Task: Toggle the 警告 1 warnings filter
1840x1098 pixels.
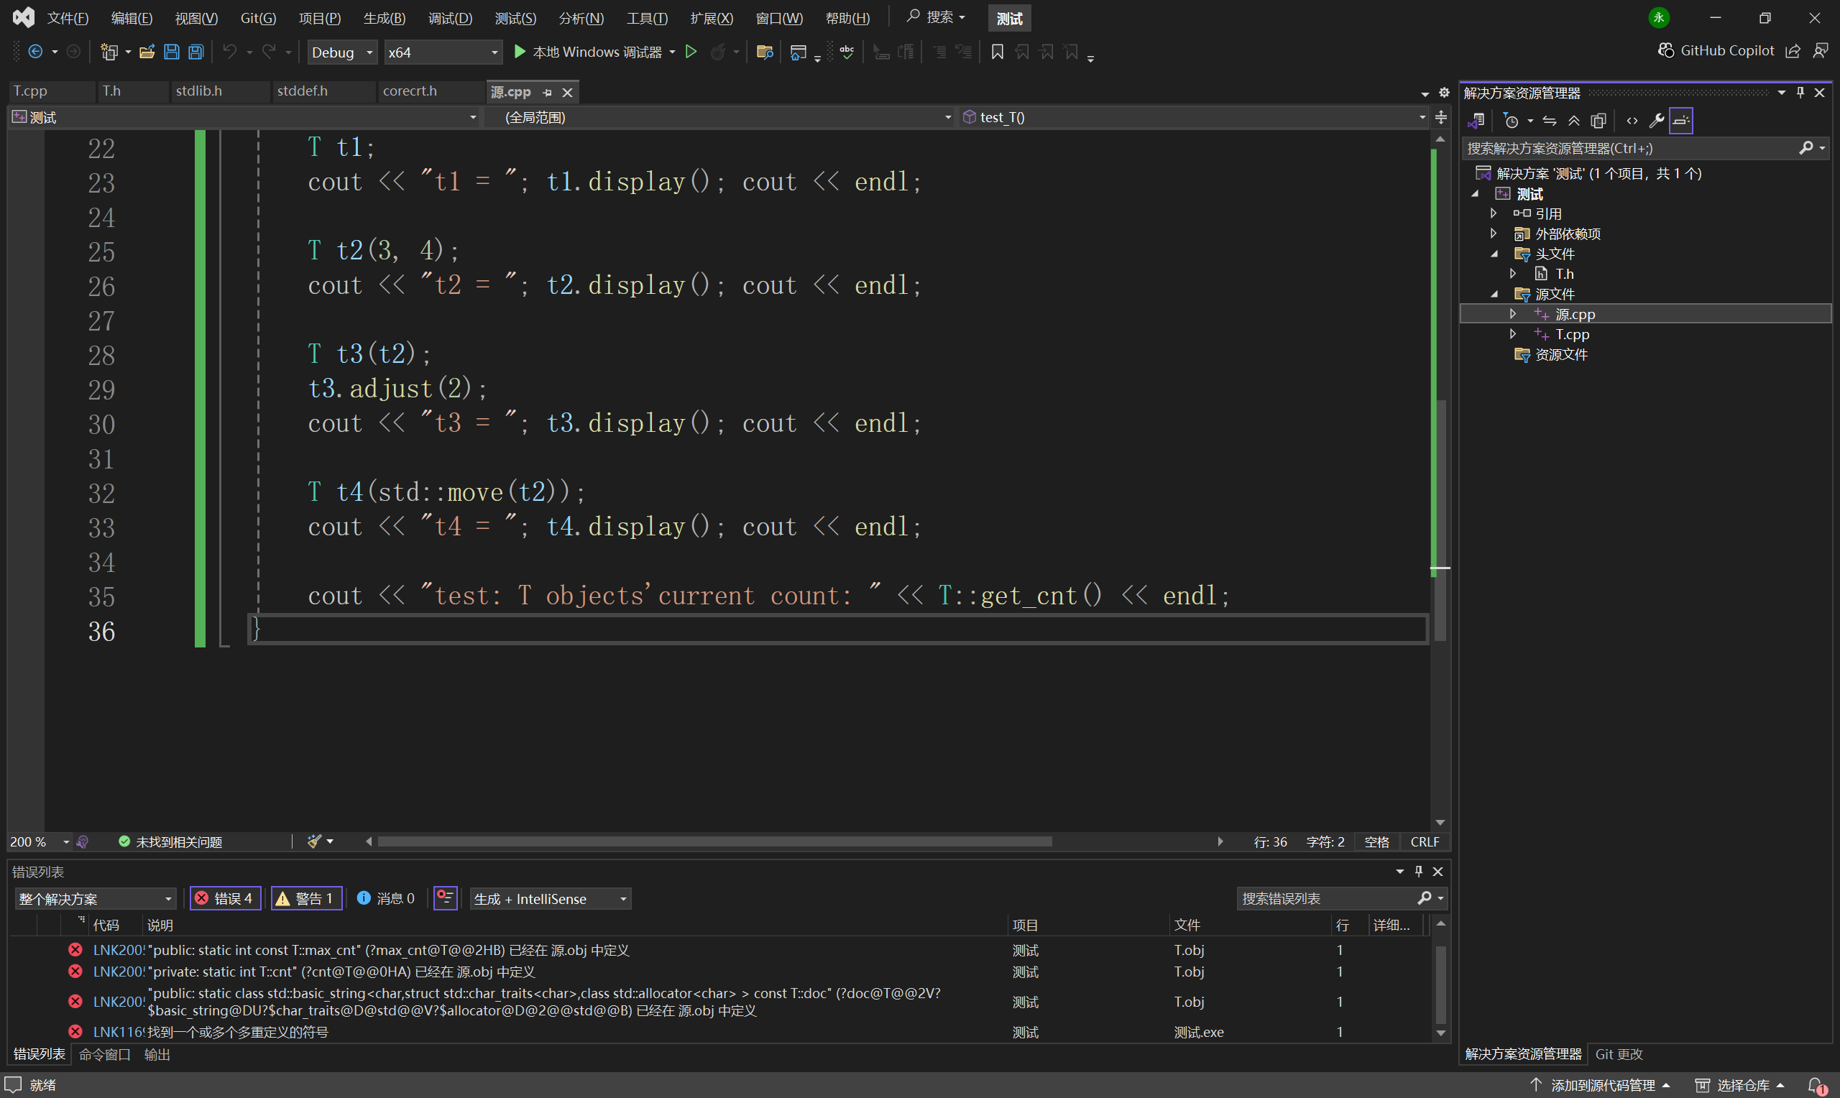Action: (x=305, y=898)
